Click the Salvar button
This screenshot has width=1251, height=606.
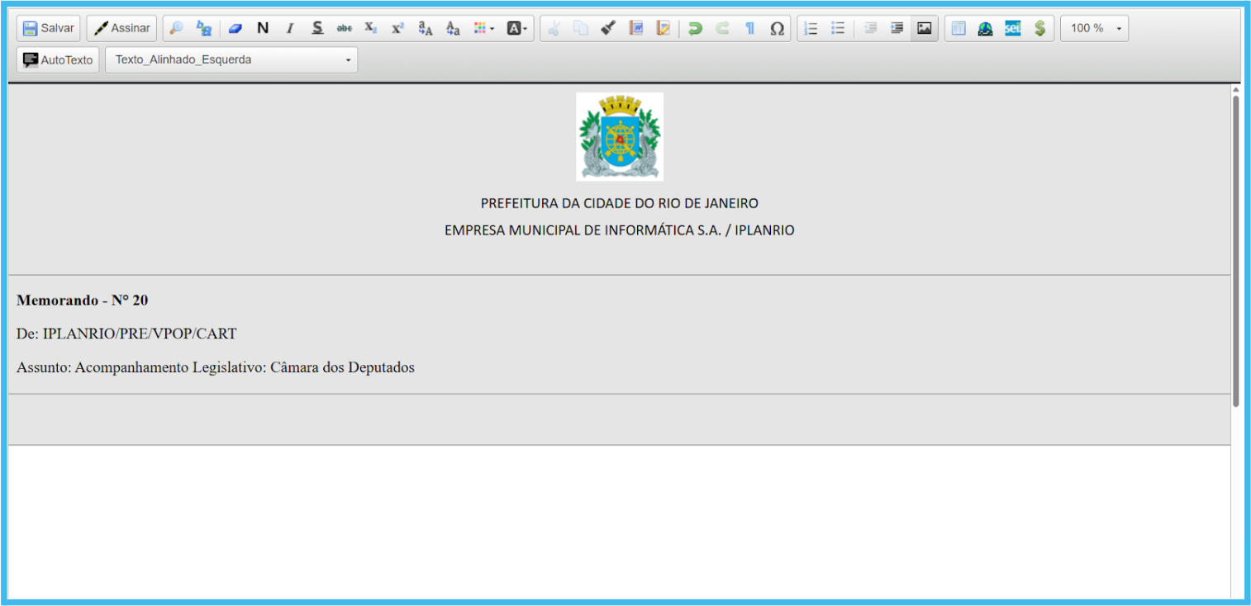click(x=49, y=28)
